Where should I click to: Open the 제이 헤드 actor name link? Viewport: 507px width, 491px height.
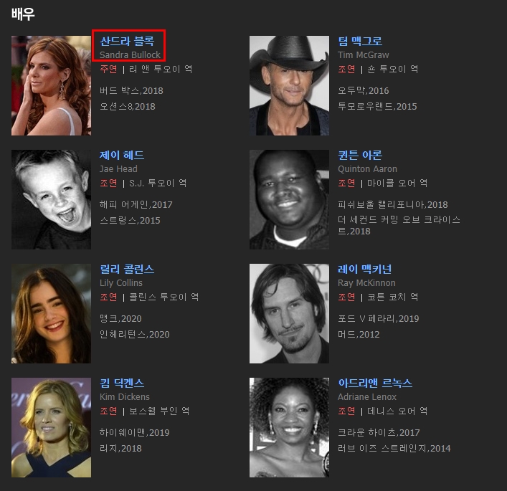122,155
